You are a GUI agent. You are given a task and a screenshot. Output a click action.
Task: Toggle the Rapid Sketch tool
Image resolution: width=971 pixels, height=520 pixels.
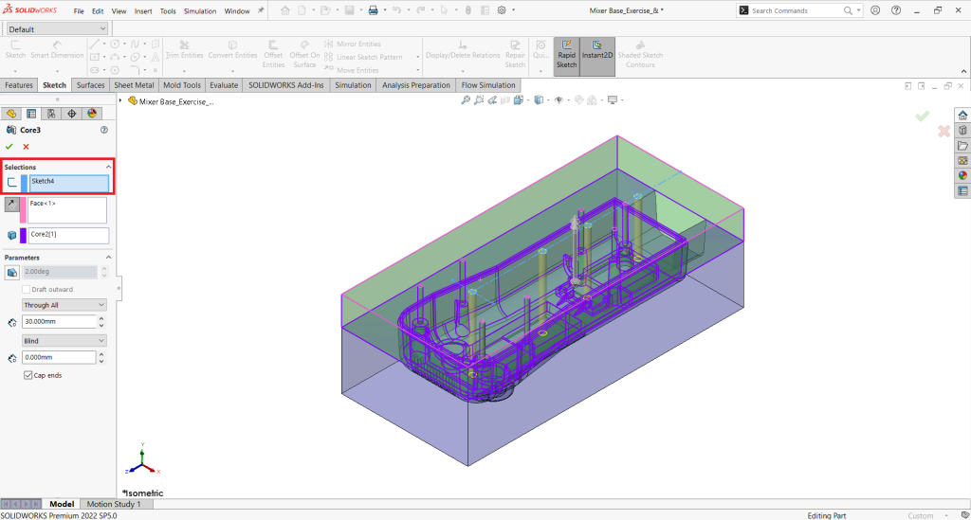[567, 56]
